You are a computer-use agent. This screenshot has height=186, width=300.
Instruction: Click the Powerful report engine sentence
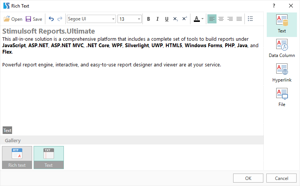(x=111, y=65)
